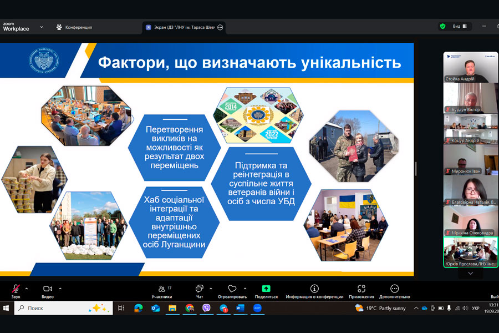Expand audio options arrow next to Звук

pos(27,289)
